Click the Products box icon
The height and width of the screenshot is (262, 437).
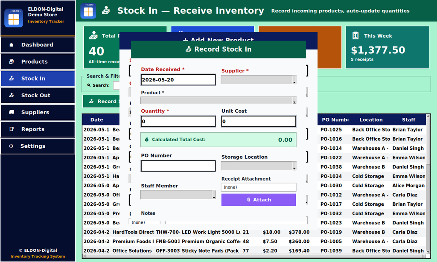(x=12, y=61)
